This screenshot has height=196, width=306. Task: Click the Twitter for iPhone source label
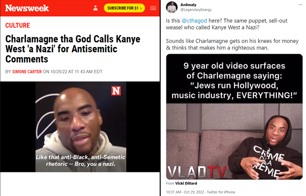point(221,192)
